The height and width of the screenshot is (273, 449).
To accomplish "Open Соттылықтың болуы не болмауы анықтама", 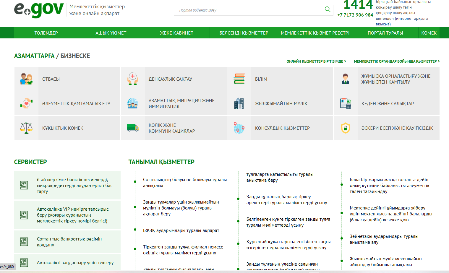I will (x=185, y=183).
